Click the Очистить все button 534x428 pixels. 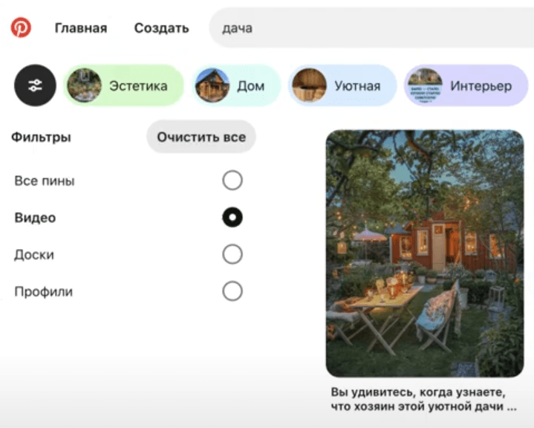tap(201, 137)
